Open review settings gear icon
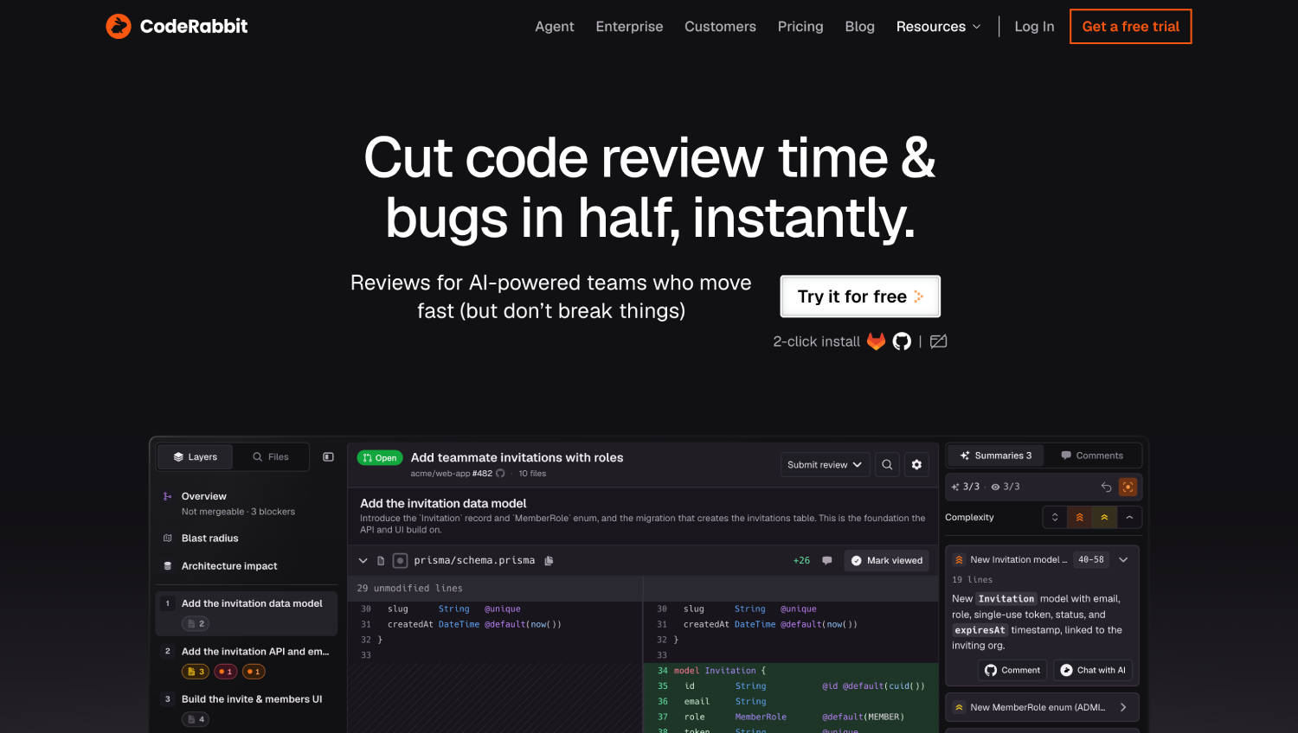1298x733 pixels. tap(916, 465)
